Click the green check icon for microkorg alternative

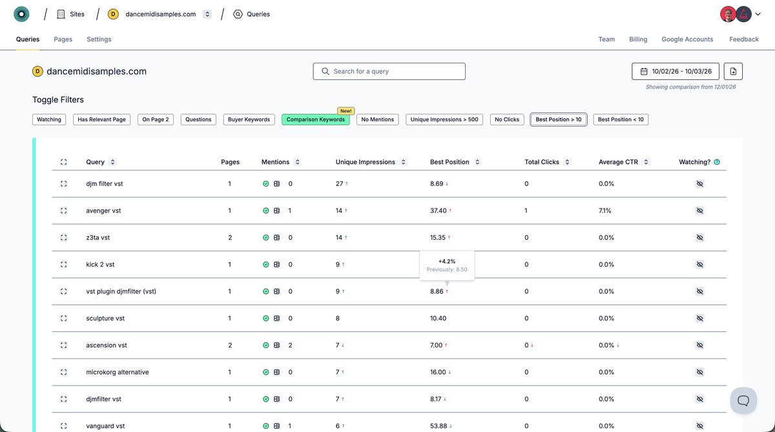click(265, 372)
